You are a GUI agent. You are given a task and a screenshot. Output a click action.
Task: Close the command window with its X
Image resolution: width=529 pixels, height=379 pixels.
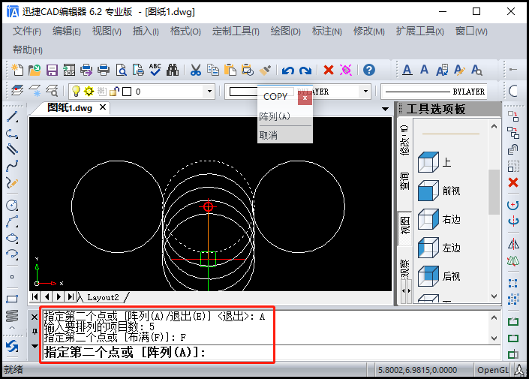35,317
